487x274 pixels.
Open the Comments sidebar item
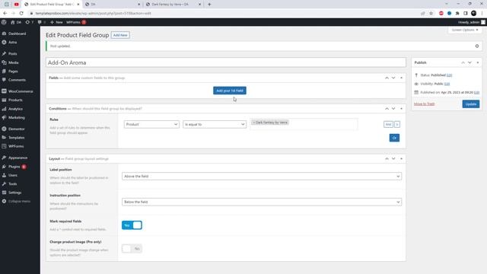[17, 80]
